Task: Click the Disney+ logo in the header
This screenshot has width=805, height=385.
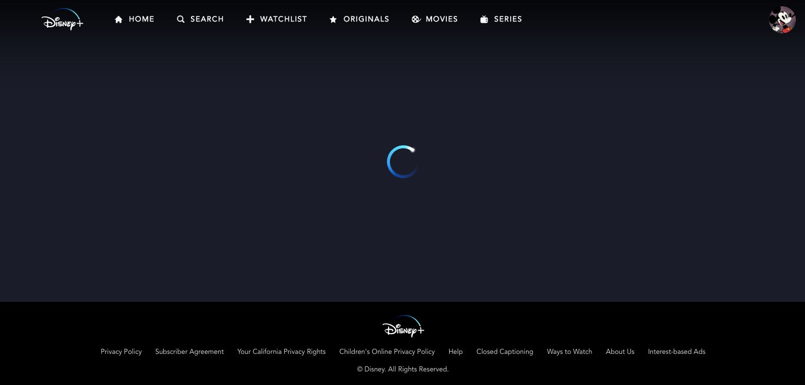Action: pos(62,19)
